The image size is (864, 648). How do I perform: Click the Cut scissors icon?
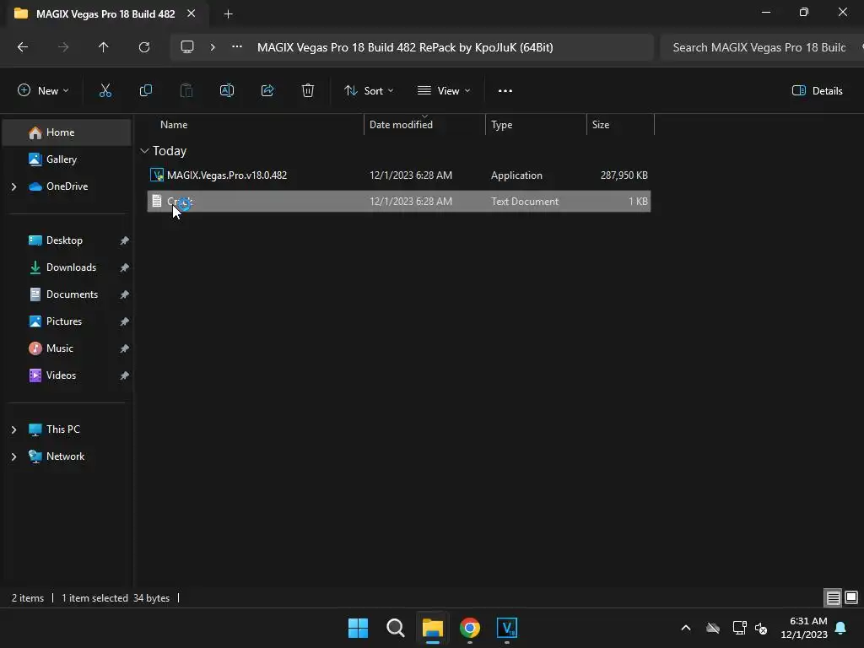tap(105, 91)
